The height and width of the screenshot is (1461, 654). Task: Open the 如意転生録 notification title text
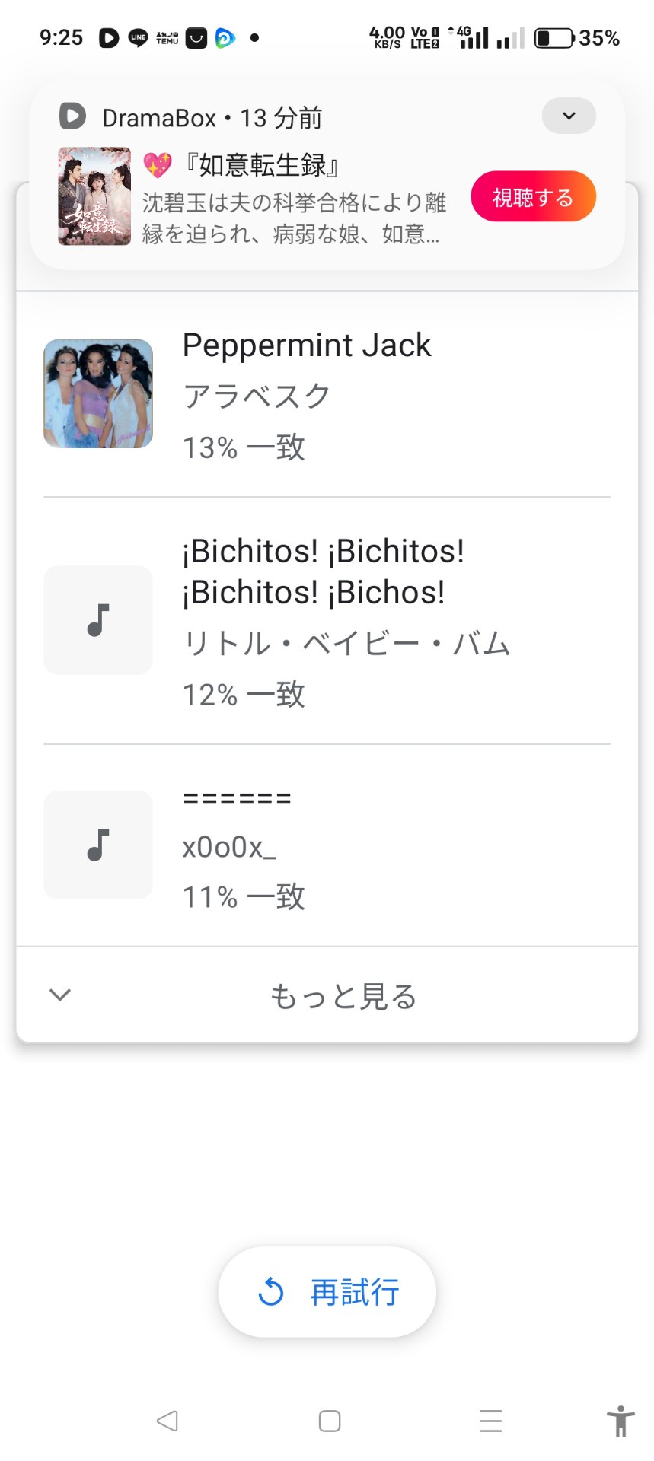pos(263,164)
